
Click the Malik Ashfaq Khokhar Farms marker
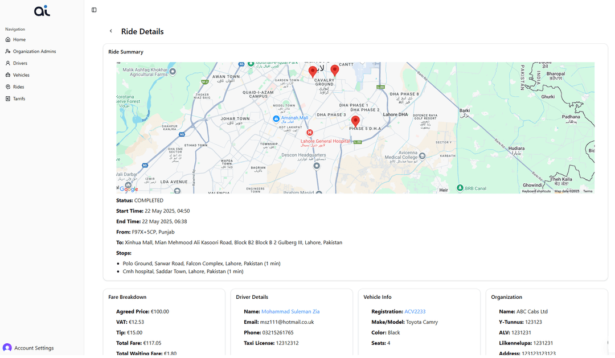173,71
